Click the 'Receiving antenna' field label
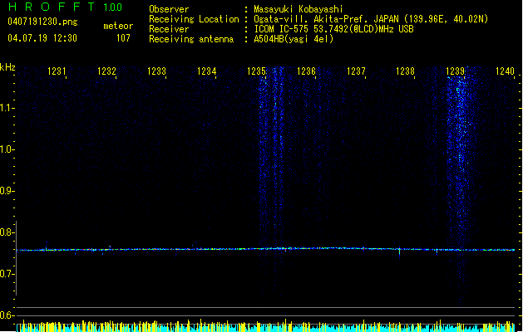This screenshot has height=332, width=523. pyautogui.click(x=191, y=39)
